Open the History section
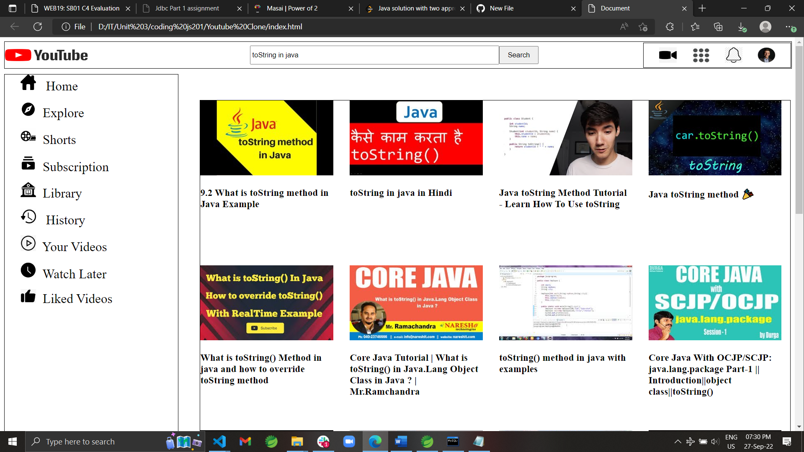804x452 pixels. coord(64,220)
